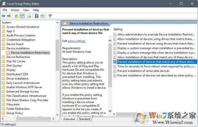Select Display a custom message title setting
Image resolution: width=198 pixels, height=127 pixels.
(x=156, y=53)
